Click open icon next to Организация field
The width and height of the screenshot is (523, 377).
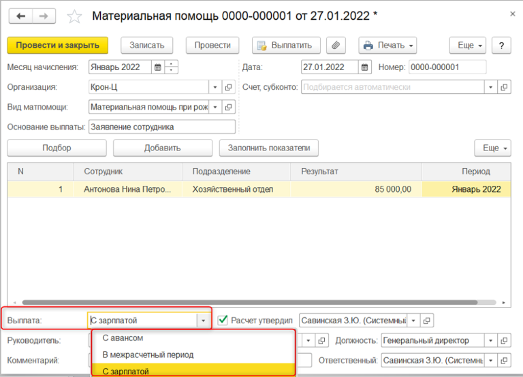point(229,87)
